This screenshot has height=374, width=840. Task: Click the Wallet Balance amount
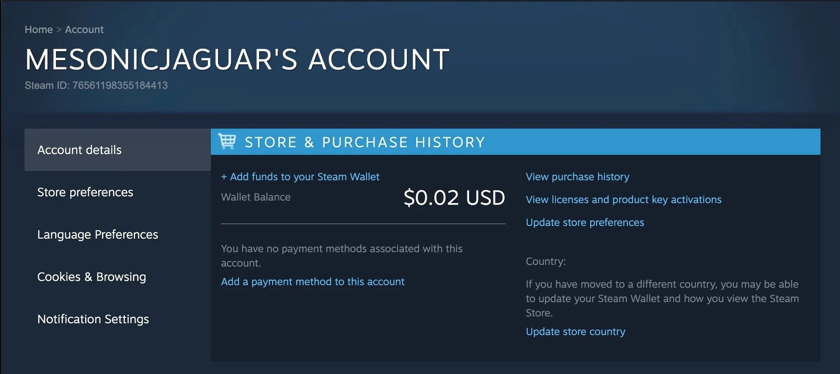[453, 197]
